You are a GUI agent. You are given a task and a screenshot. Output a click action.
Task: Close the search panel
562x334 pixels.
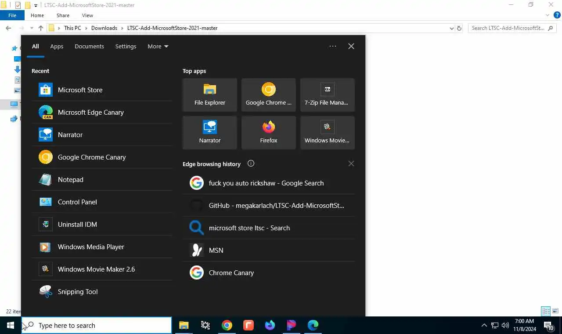click(x=351, y=46)
